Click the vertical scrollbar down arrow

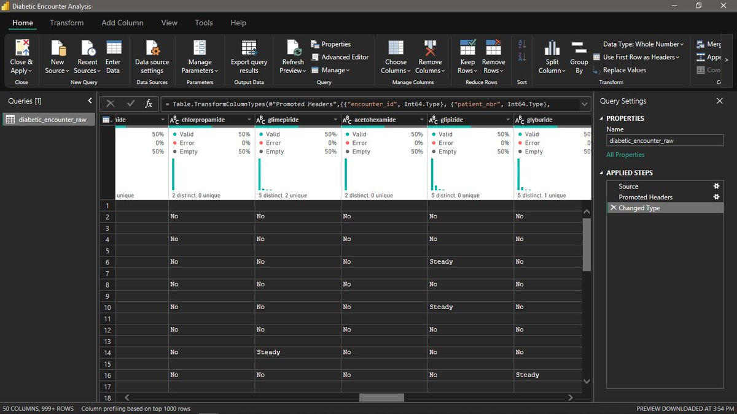click(x=586, y=381)
